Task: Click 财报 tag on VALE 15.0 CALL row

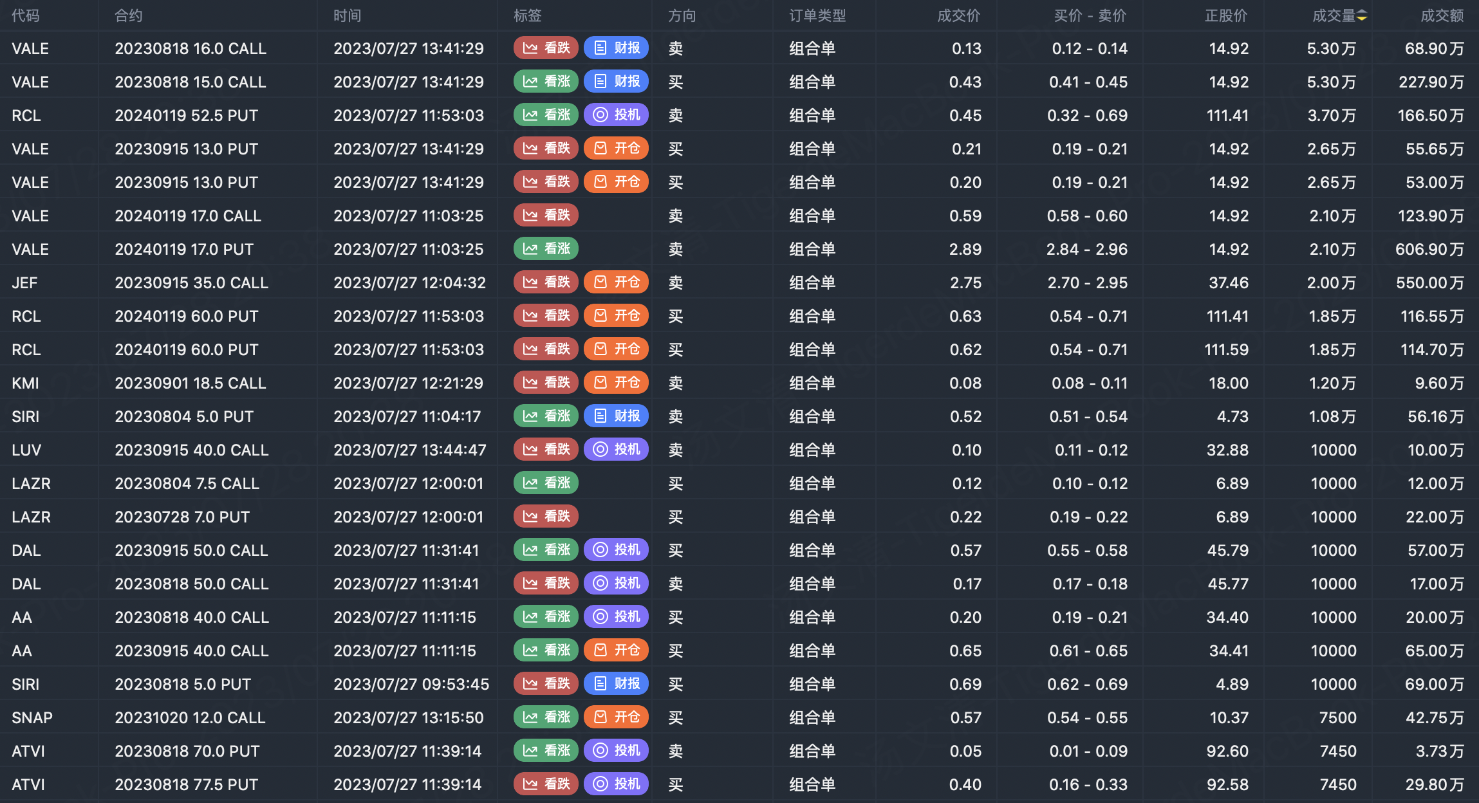Action: (616, 82)
